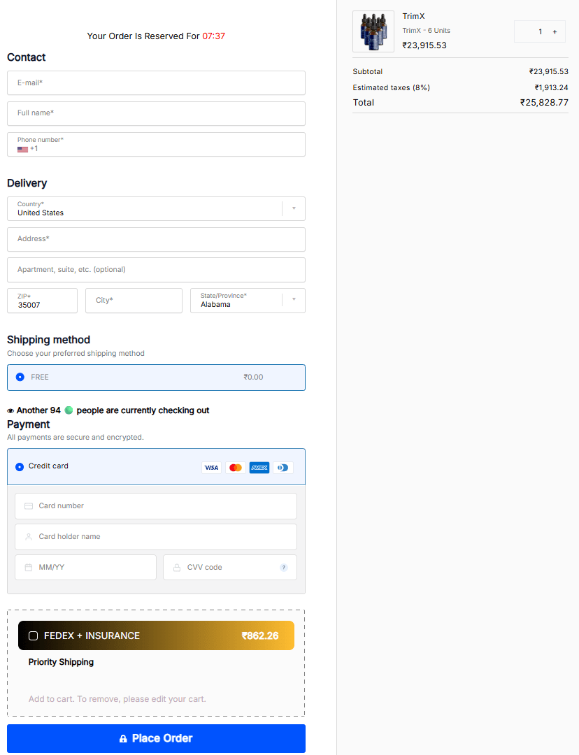
Task: Enable the FEDEX + INSURANCE checkbox
Action: point(33,635)
